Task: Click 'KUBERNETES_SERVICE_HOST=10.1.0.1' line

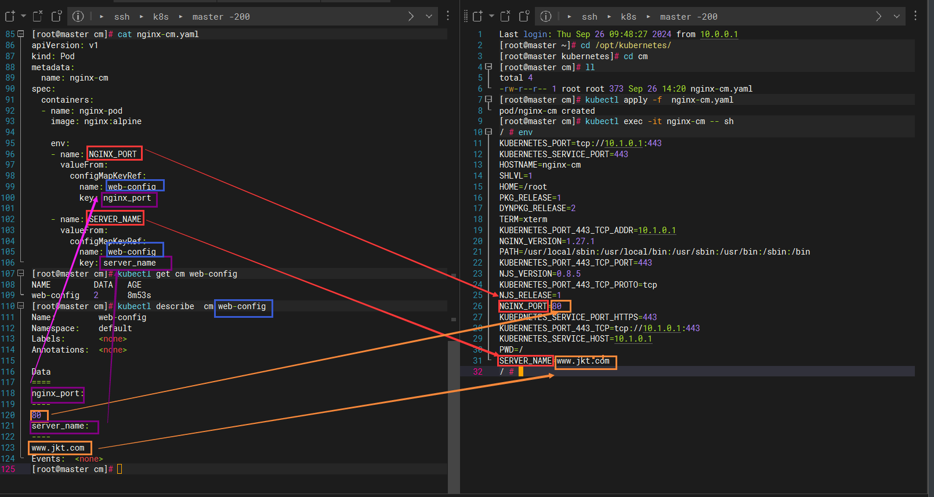Action: tap(575, 339)
